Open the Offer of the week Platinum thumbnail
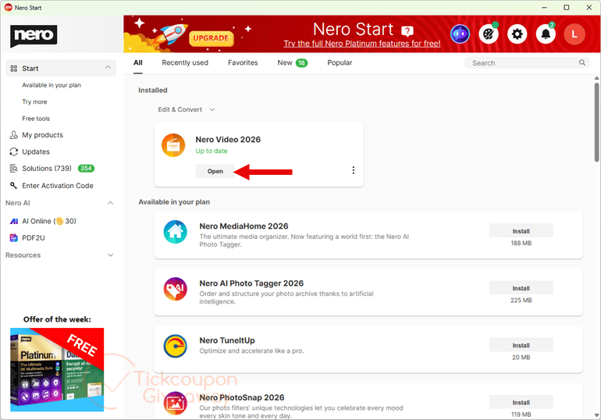Viewport: 601px width, 420px height. 57,369
